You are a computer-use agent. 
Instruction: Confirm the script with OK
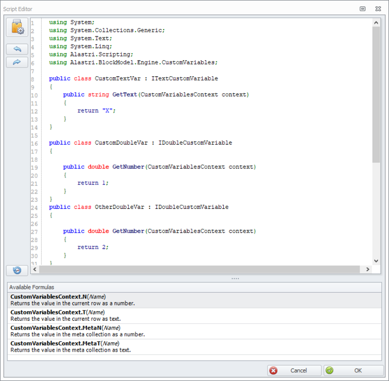354,370
